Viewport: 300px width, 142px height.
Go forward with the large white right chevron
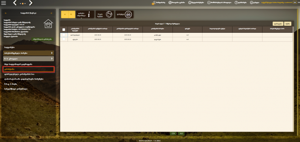[x=31, y=3]
